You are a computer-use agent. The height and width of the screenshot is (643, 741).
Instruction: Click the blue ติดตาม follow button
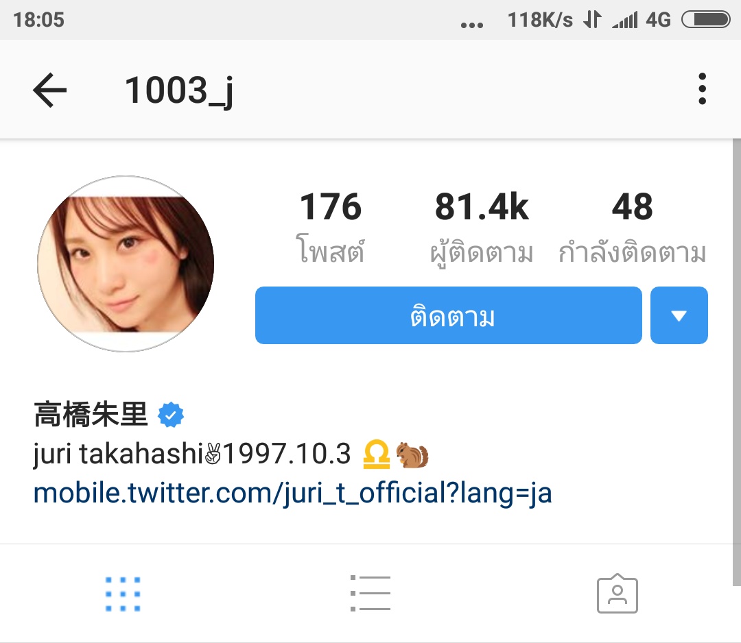point(449,315)
